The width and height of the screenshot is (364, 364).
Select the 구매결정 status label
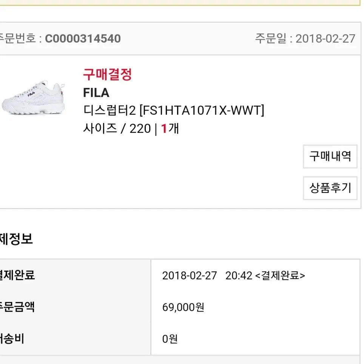[x=108, y=74]
